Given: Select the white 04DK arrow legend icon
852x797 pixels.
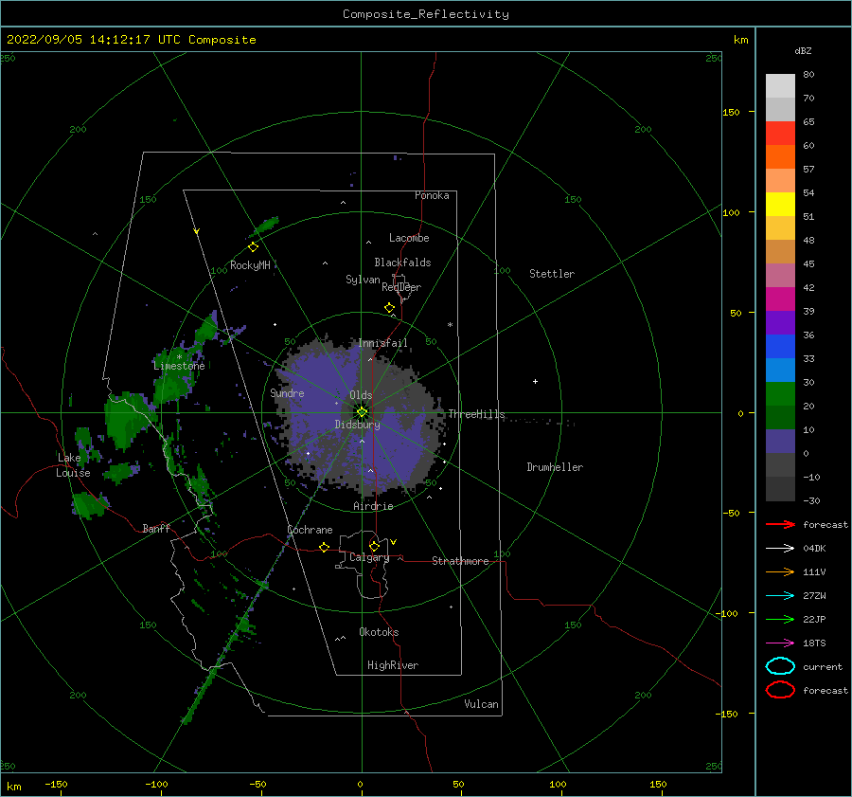Looking at the screenshot, I should tap(780, 549).
